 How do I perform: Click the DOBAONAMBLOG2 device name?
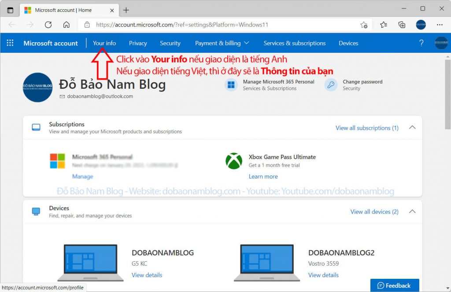[x=341, y=253]
